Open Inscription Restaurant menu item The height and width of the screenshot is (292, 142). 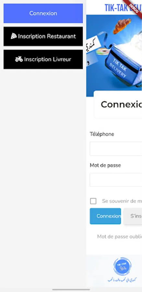coord(43,36)
